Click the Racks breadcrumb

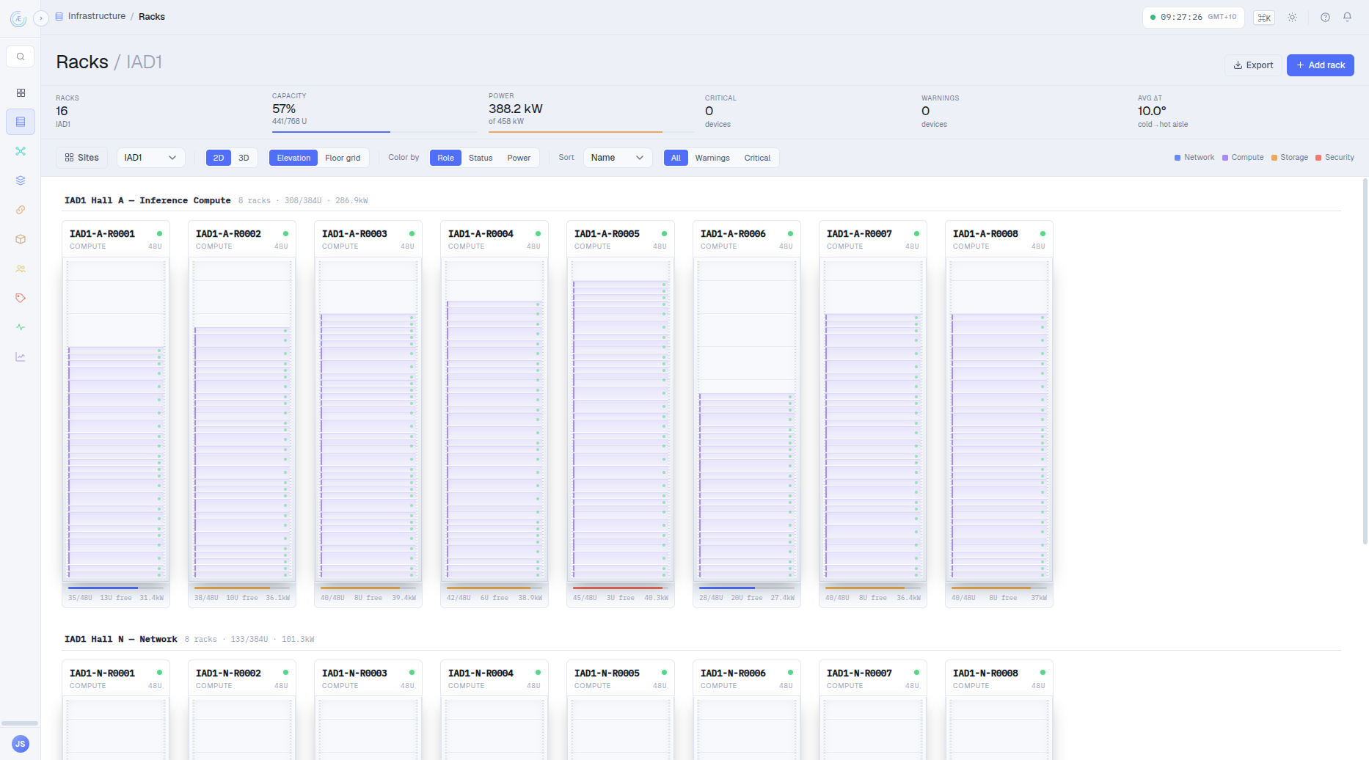pyautogui.click(x=152, y=17)
